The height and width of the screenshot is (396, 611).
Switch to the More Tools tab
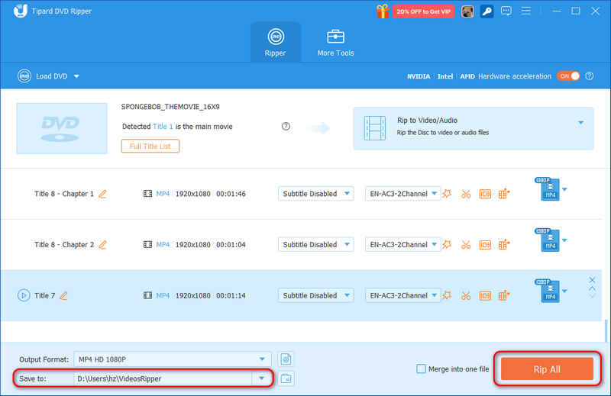tap(335, 42)
